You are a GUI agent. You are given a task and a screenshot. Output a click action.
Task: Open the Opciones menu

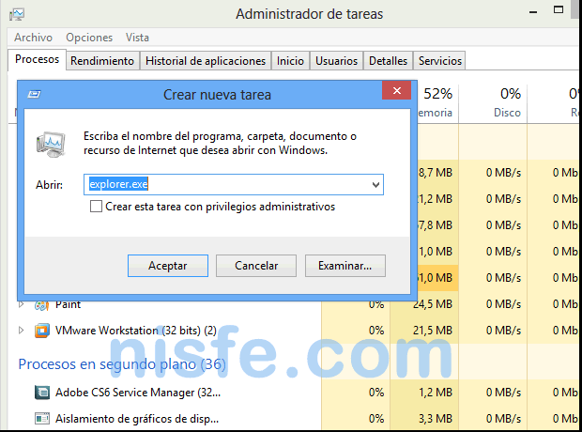[x=89, y=38]
